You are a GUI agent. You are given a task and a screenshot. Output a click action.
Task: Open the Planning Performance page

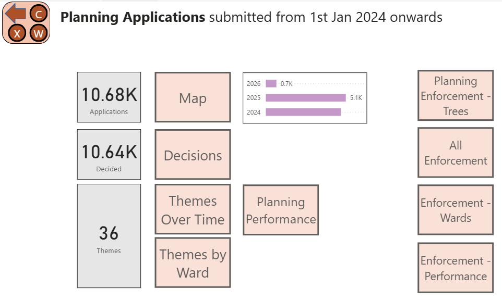point(281,210)
